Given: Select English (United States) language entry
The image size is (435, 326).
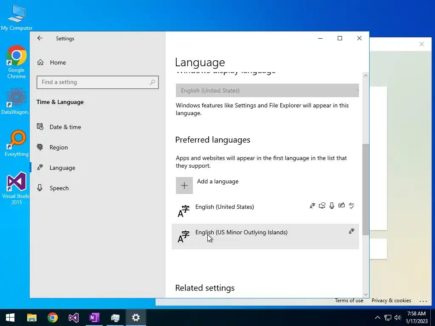Looking at the screenshot, I should 265,211.
